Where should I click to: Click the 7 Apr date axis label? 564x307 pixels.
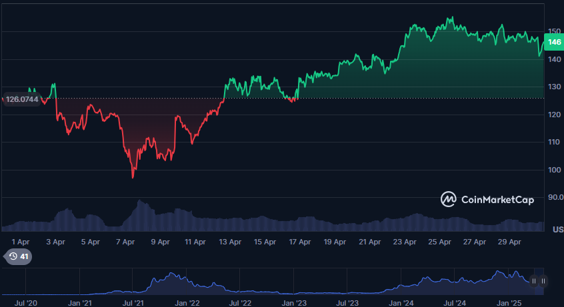(125, 242)
